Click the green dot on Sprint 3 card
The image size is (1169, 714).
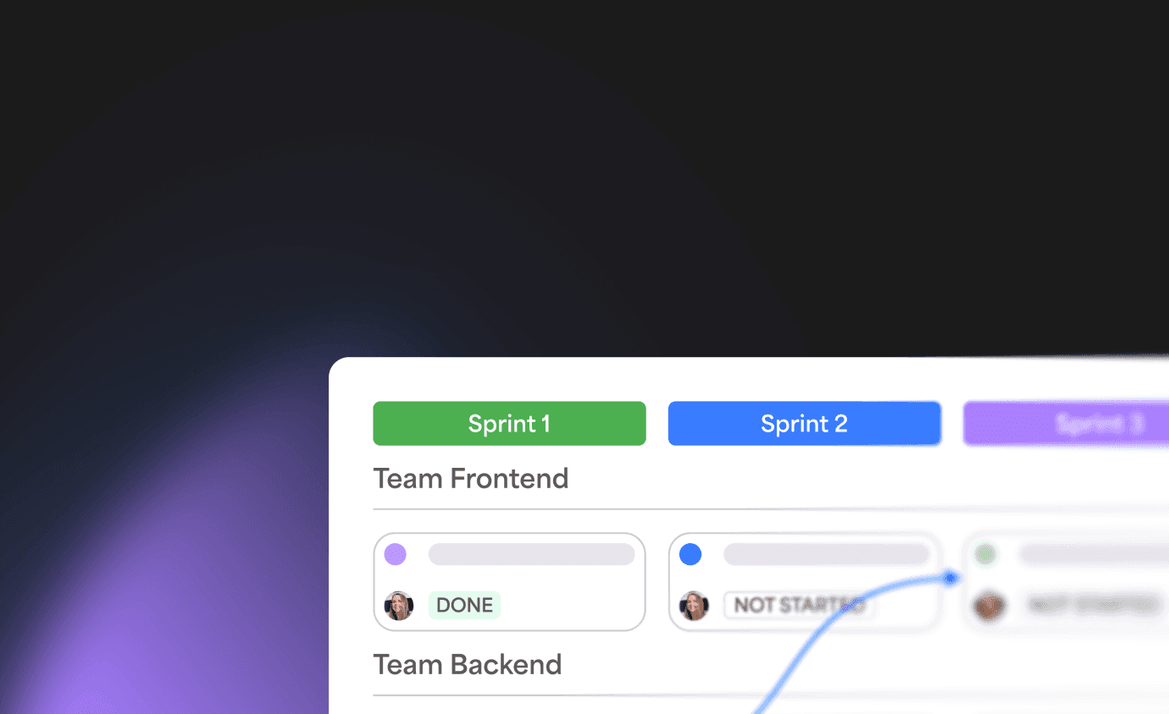pyautogui.click(x=985, y=555)
